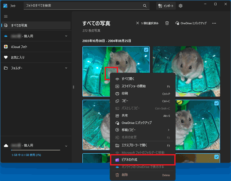Image resolution: width=231 pixels, height=181 pixels.
Task: Open the 移動/コピー submenu arrow
Action: (168, 130)
